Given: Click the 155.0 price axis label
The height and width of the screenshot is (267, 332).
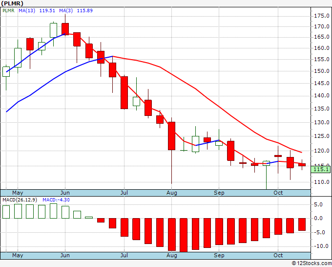Looking at the screenshot, I should click(322, 59).
